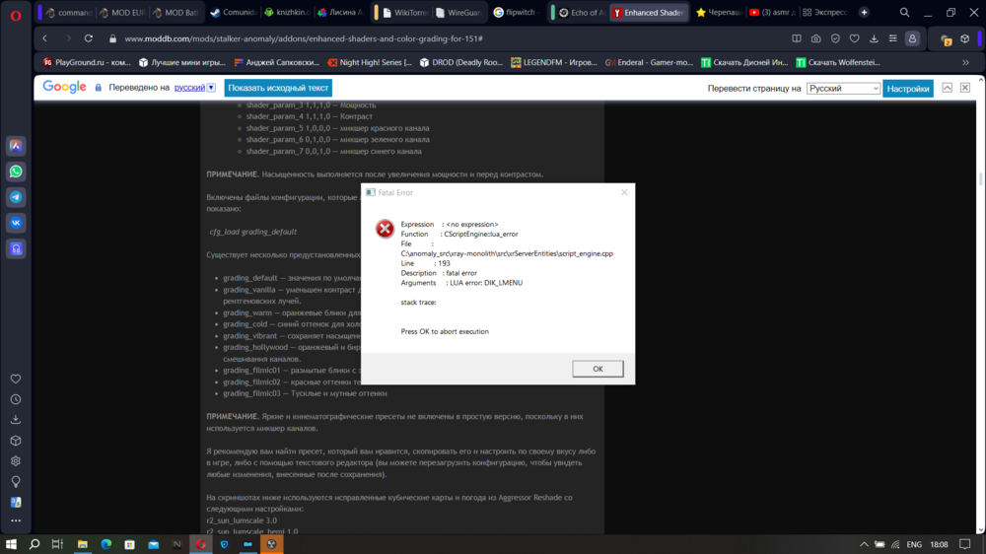
Task: Open sidebar history clock icon
Action: pyautogui.click(x=16, y=399)
